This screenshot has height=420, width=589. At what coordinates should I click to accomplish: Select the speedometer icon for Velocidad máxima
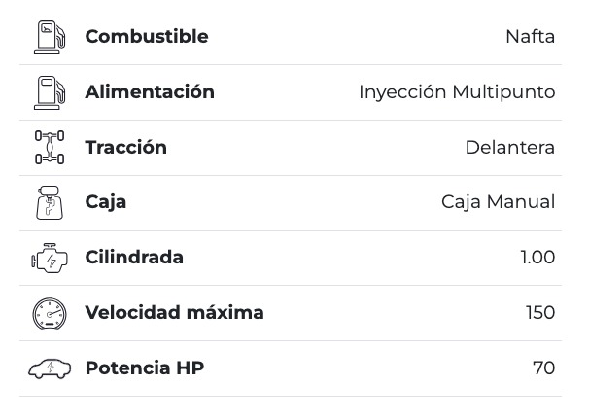[x=50, y=313]
